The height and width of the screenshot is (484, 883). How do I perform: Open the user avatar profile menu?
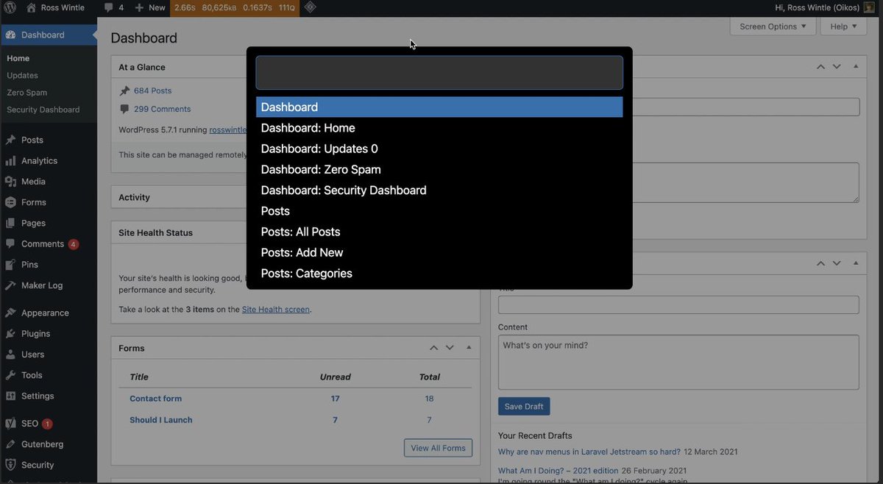point(869,7)
